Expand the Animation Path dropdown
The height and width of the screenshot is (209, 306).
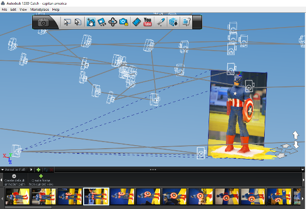click(x=3, y=170)
